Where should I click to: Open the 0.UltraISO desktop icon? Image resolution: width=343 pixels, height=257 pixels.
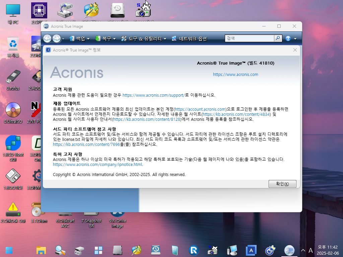pyautogui.click(x=13, y=113)
